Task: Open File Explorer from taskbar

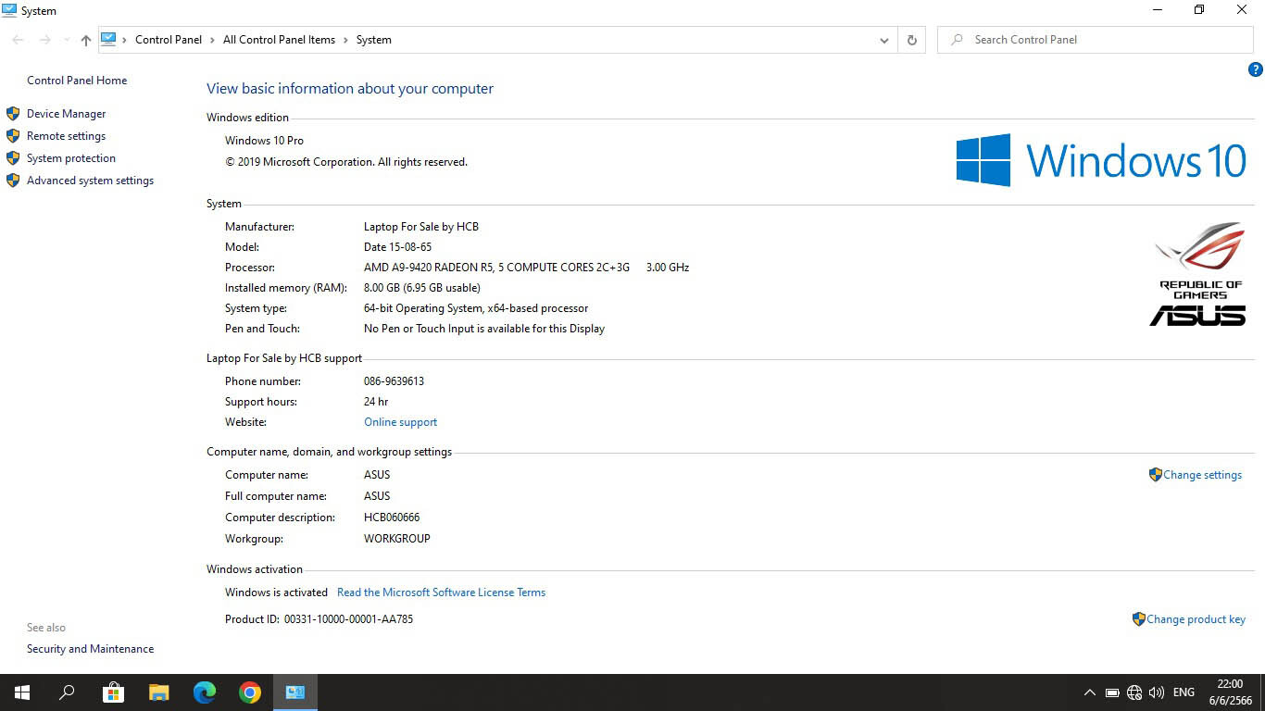Action: pos(159,692)
